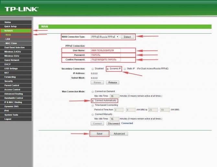Open Wireless 2.4GHz settings
The image size is (217, 167).
16,52
